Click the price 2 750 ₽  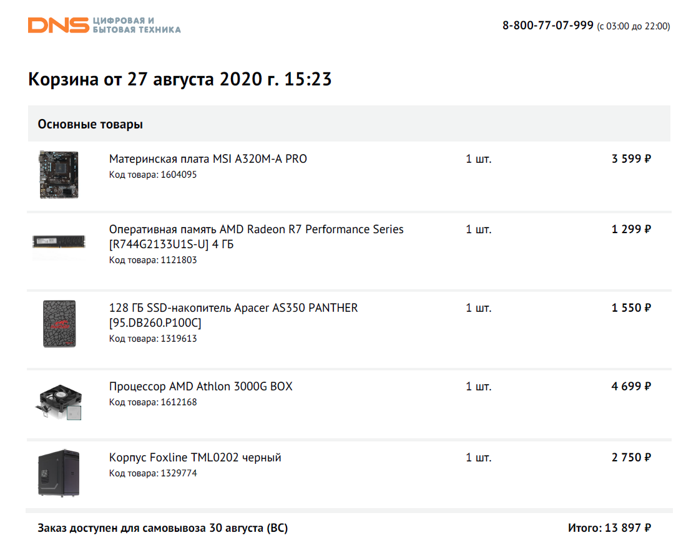[630, 457]
